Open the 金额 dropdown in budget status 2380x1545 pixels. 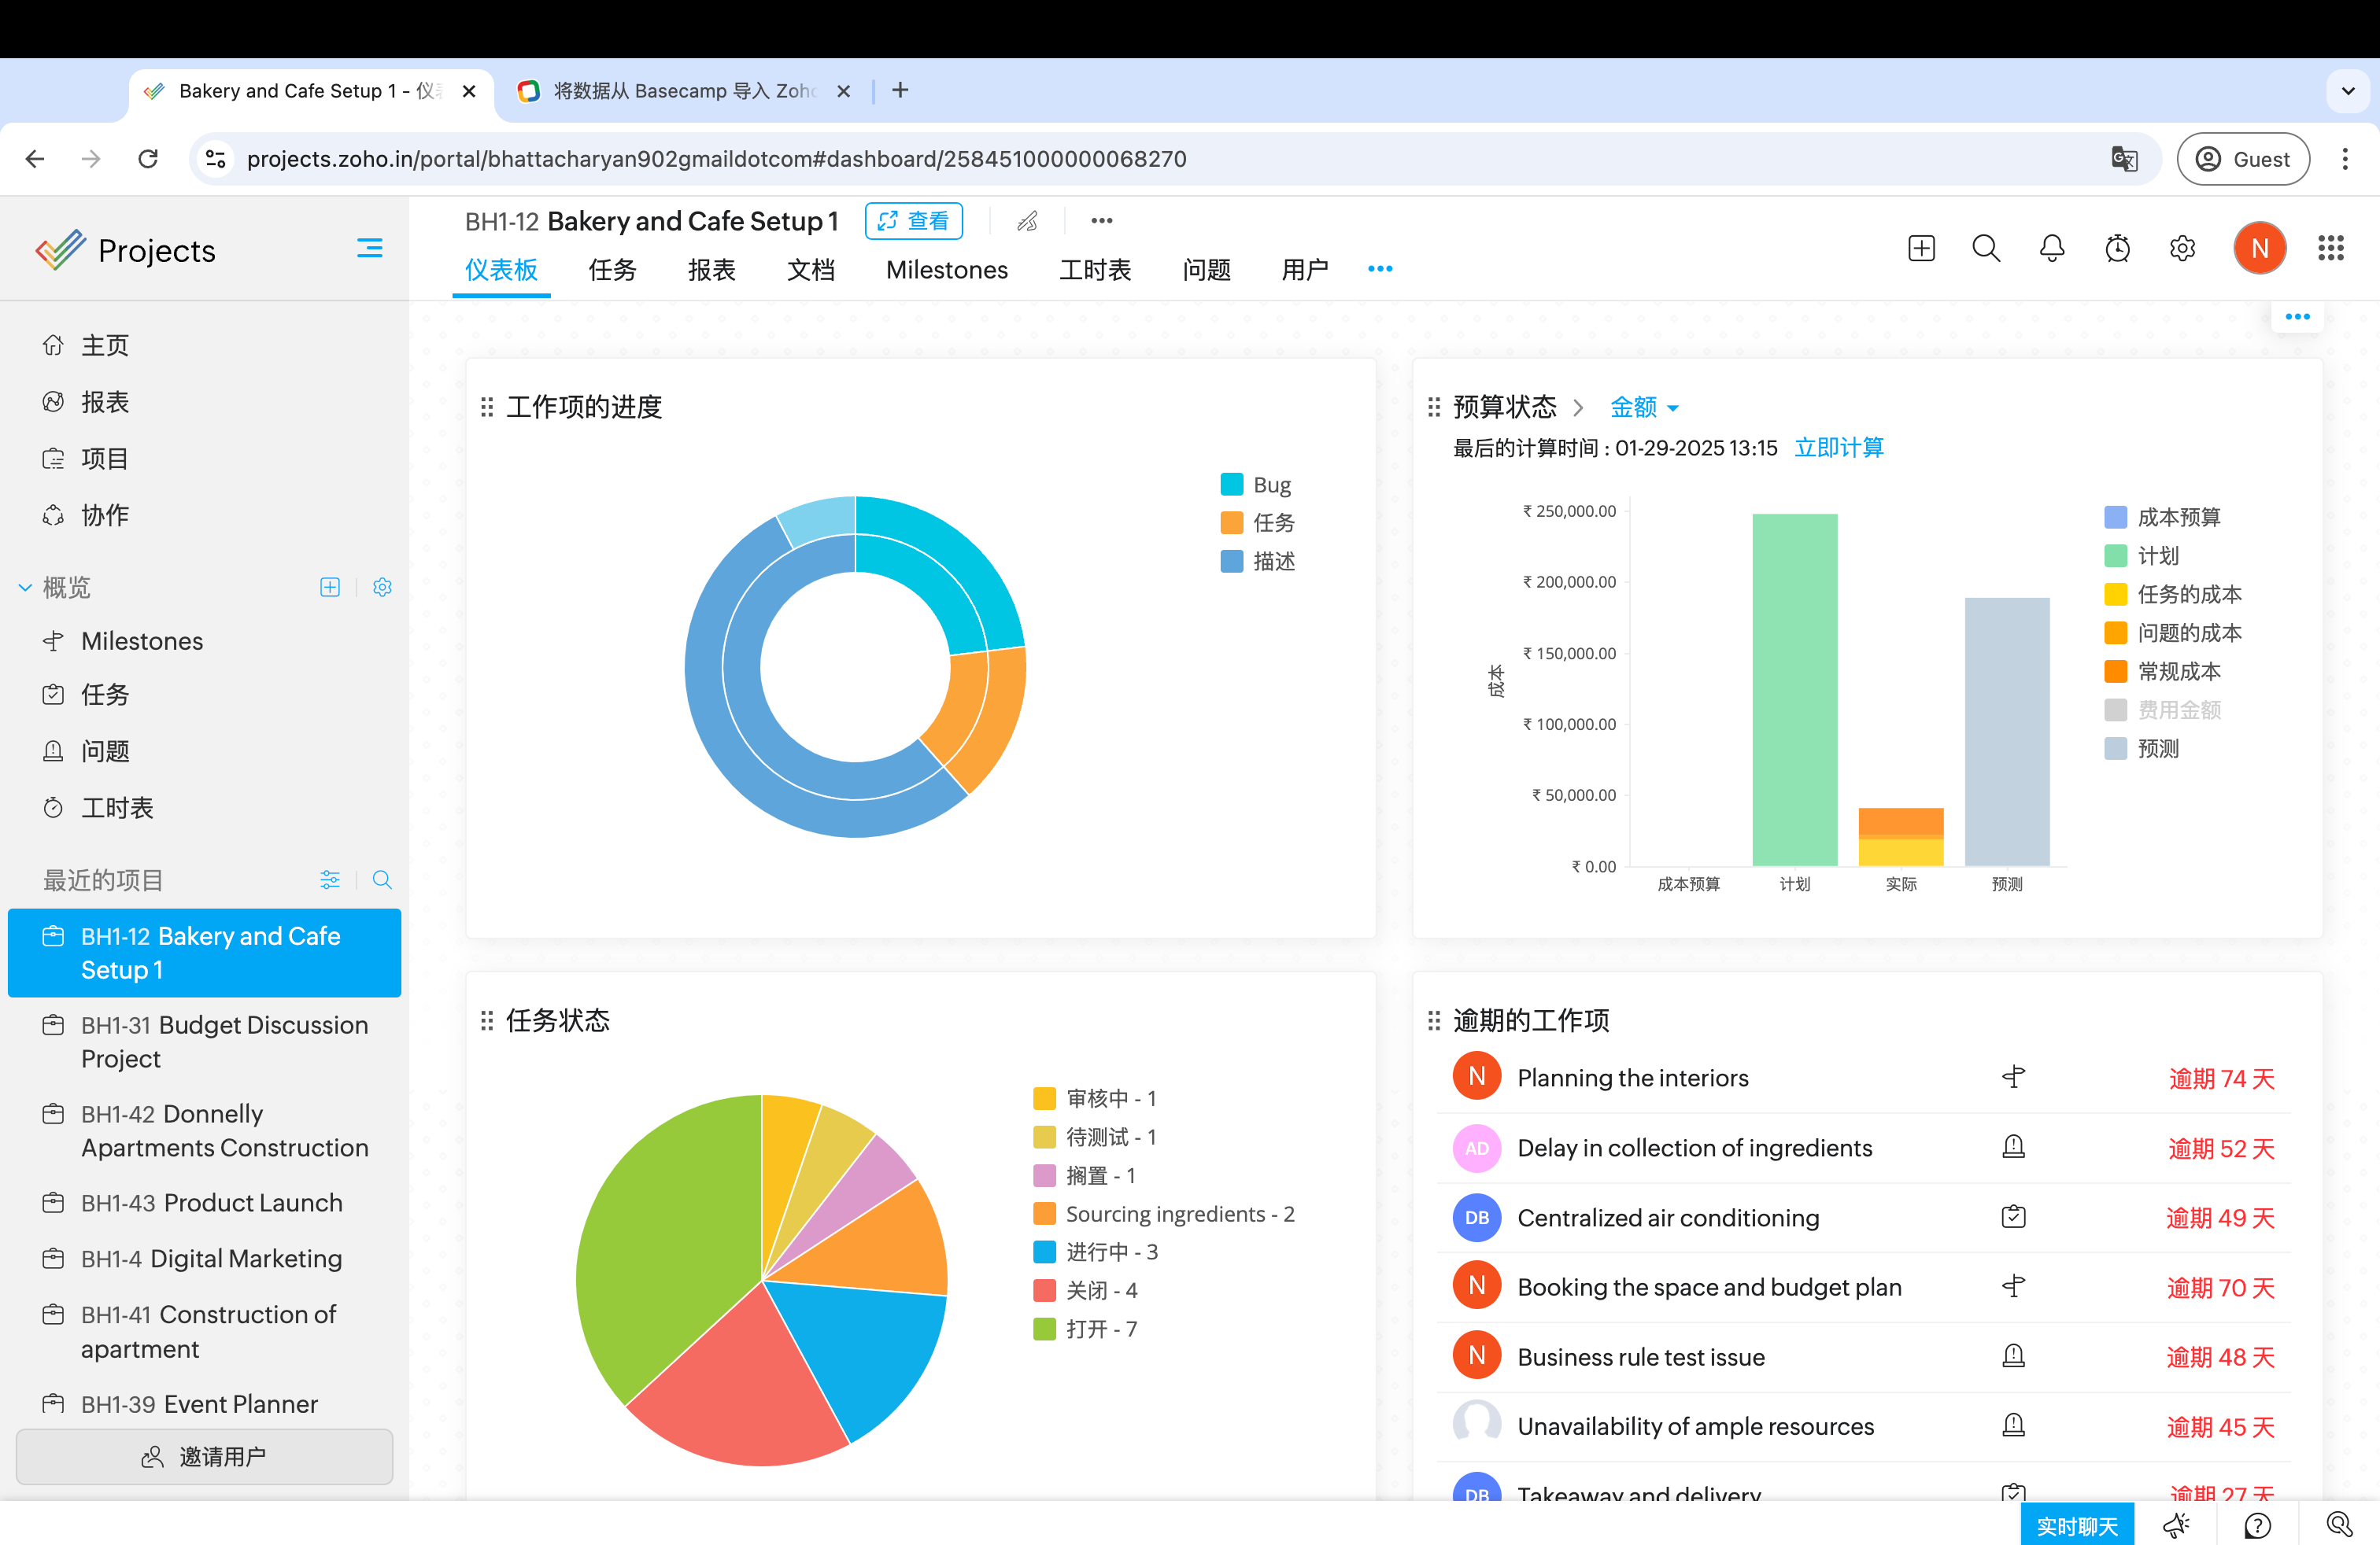point(1643,407)
